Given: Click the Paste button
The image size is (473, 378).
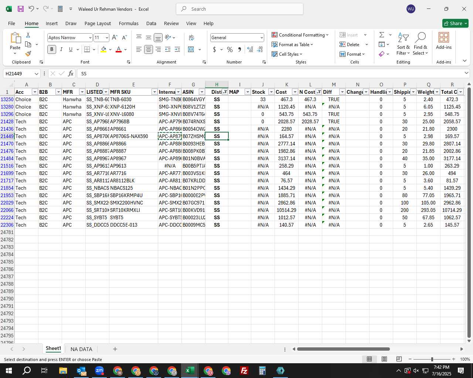Looking at the screenshot, I should tap(15, 44).
